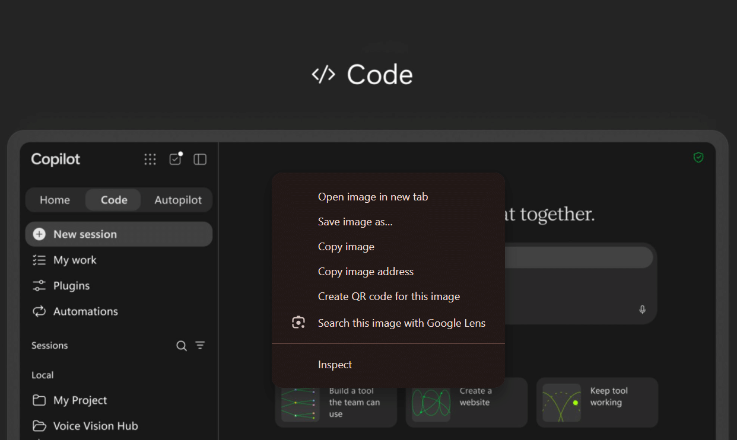Screen dimensions: 737x440
Task: Click the Keep tool working suggestion card
Action: point(597,403)
